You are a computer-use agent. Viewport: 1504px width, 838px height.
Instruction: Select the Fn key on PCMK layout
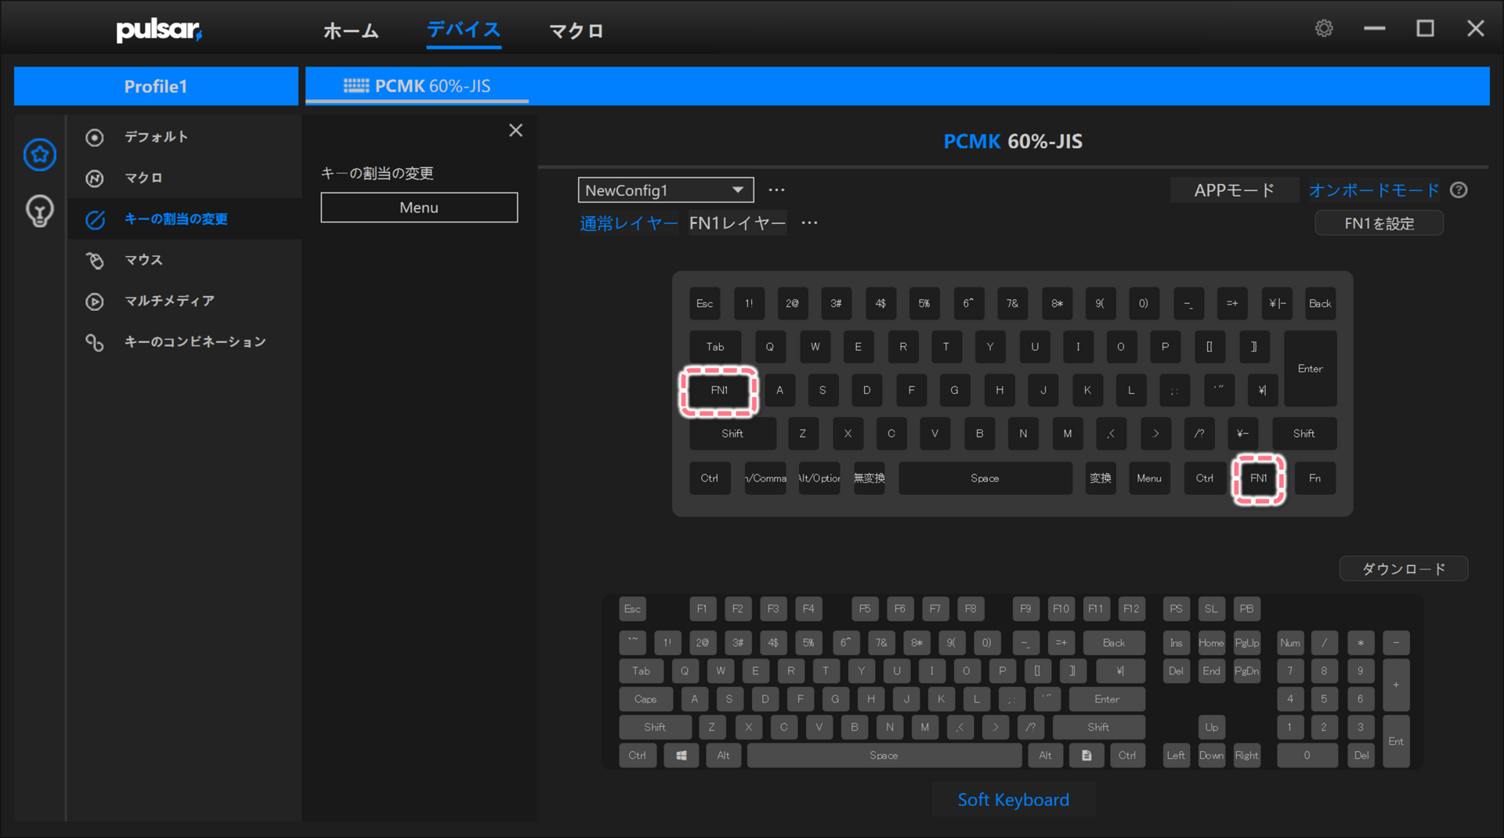[x=1315, y=479]
